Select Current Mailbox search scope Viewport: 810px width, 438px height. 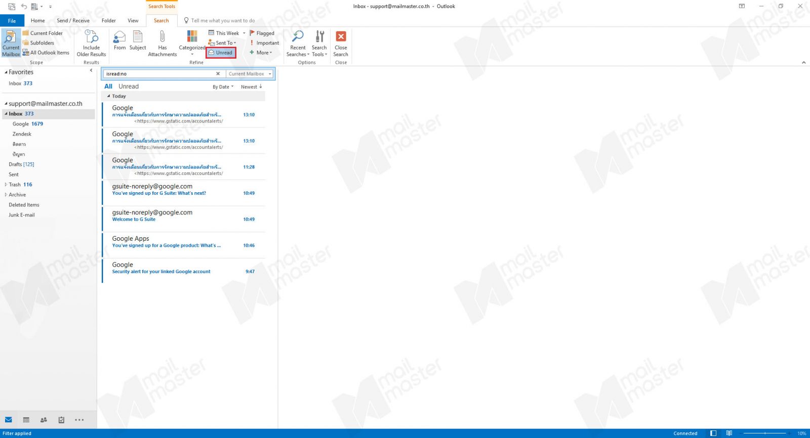click(11, 43)
